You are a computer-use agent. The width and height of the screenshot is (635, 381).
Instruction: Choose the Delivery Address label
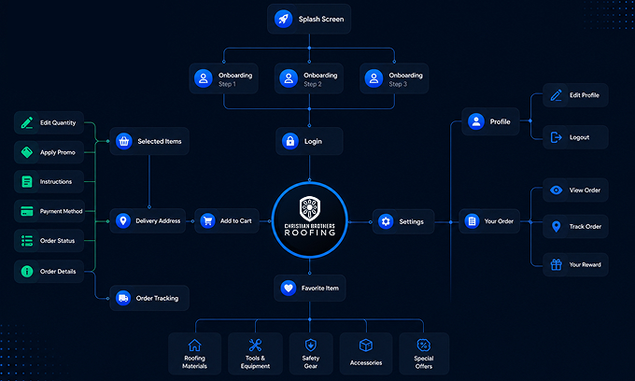tap(158, 220)
